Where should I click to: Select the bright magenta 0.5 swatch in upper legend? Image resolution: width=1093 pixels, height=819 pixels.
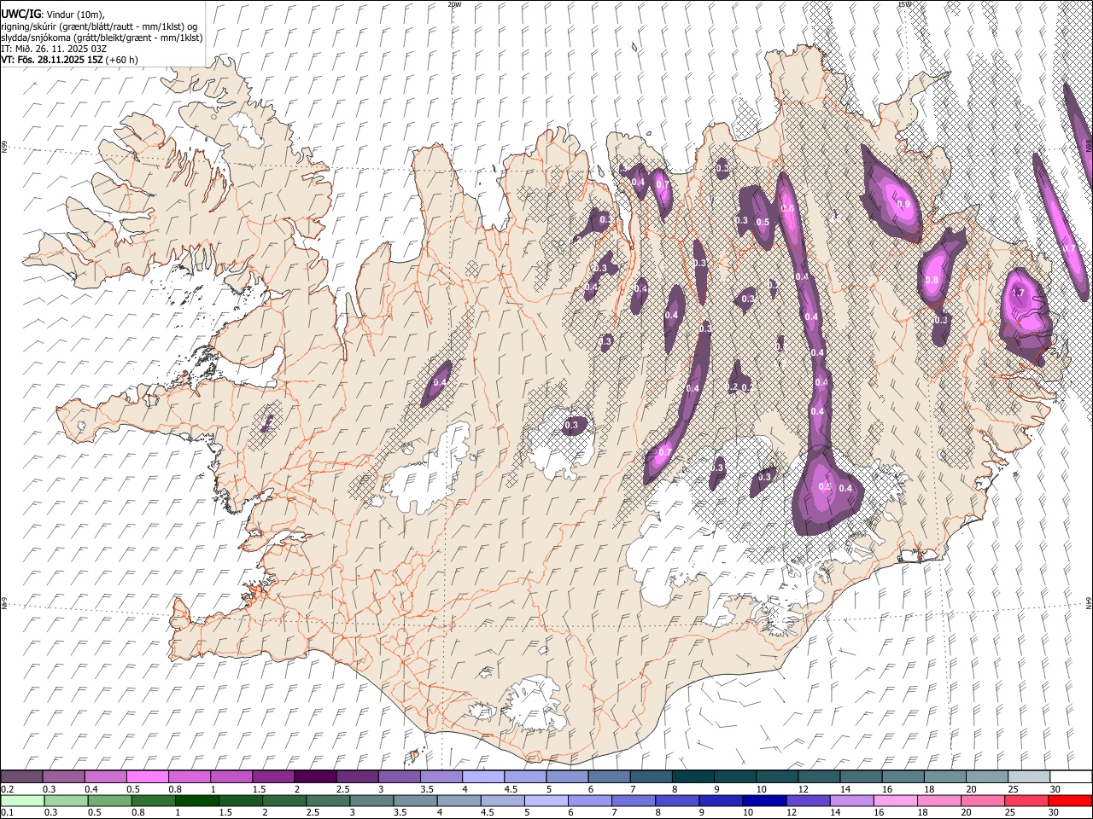point(148,776)
